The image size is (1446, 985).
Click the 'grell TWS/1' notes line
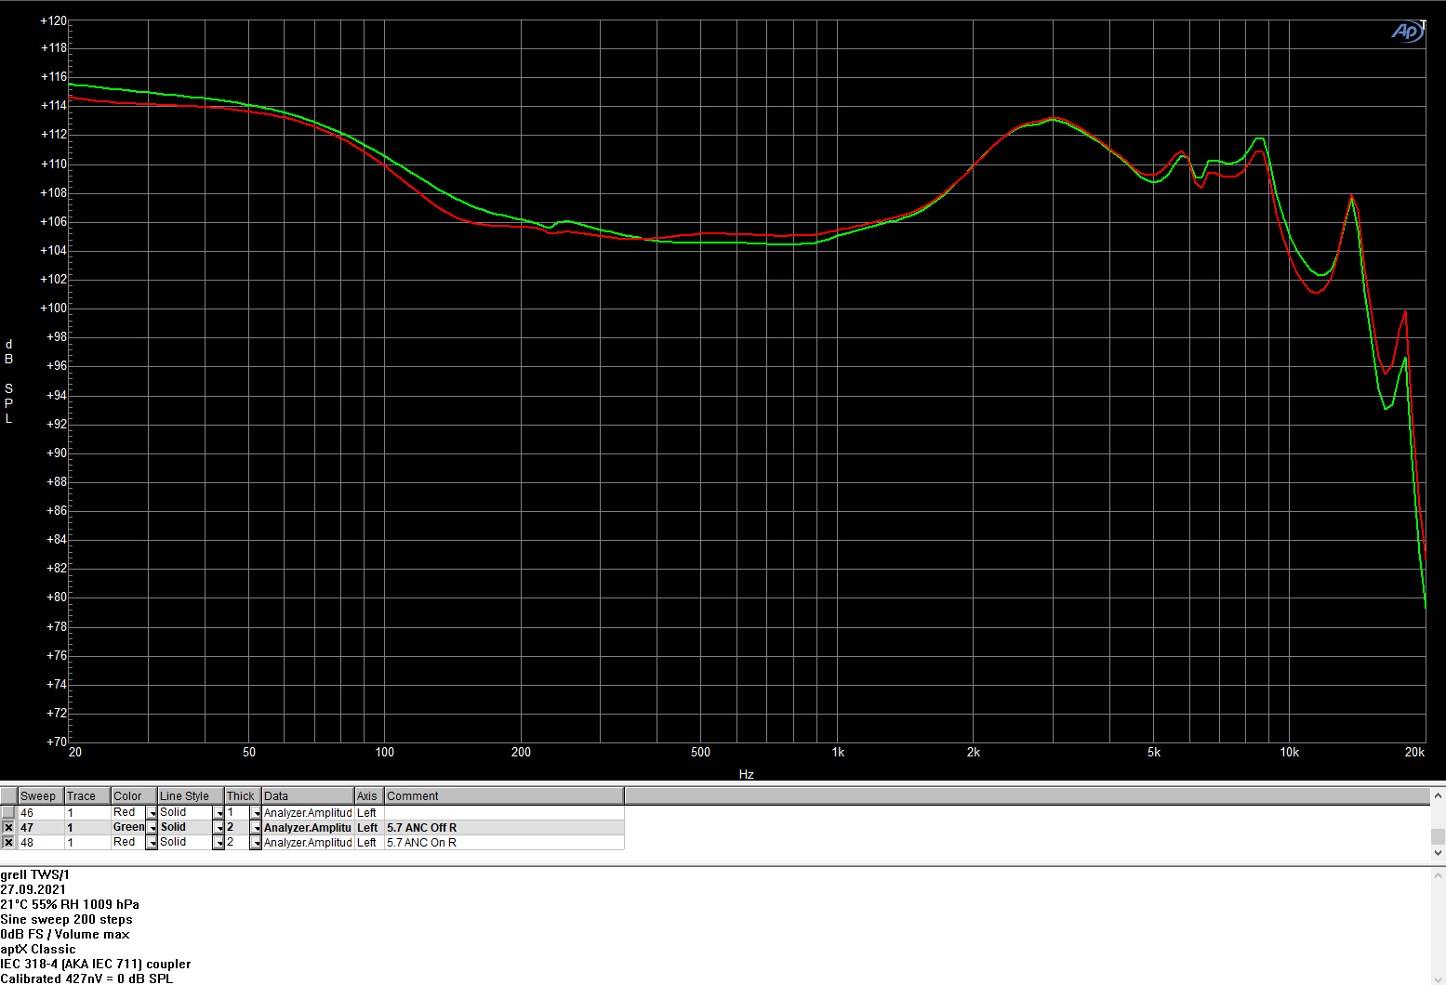pos(35,874)
